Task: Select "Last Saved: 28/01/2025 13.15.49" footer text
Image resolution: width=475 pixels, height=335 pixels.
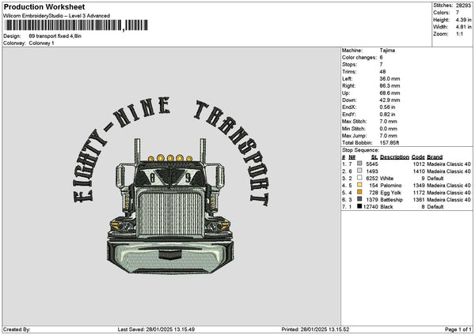Action: (x=156, y=329)
